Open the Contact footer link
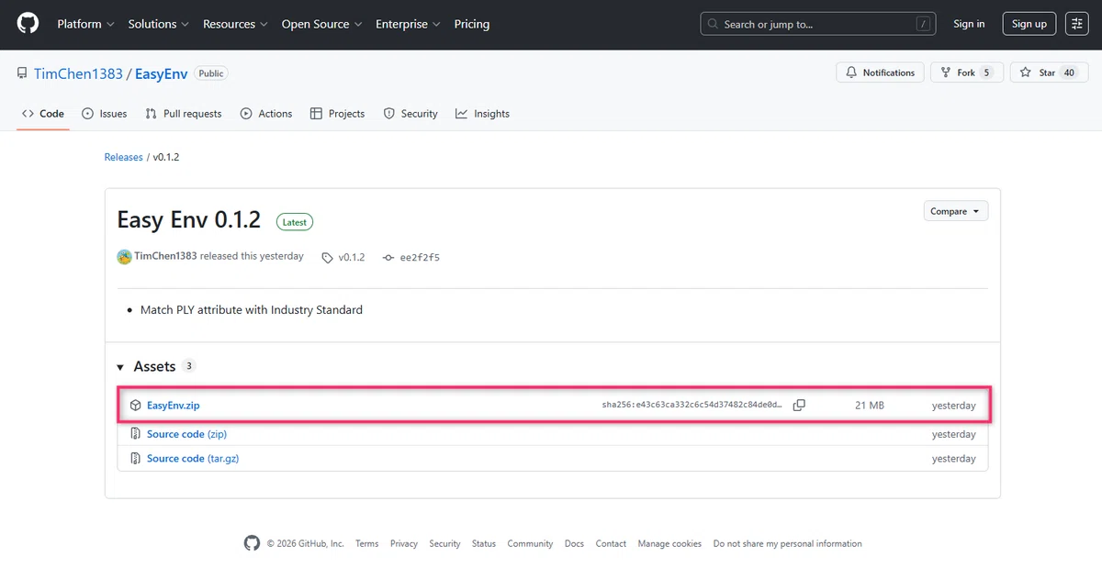Image resolution: width=1102 pixels, height=568 pixels. point(611,543)
